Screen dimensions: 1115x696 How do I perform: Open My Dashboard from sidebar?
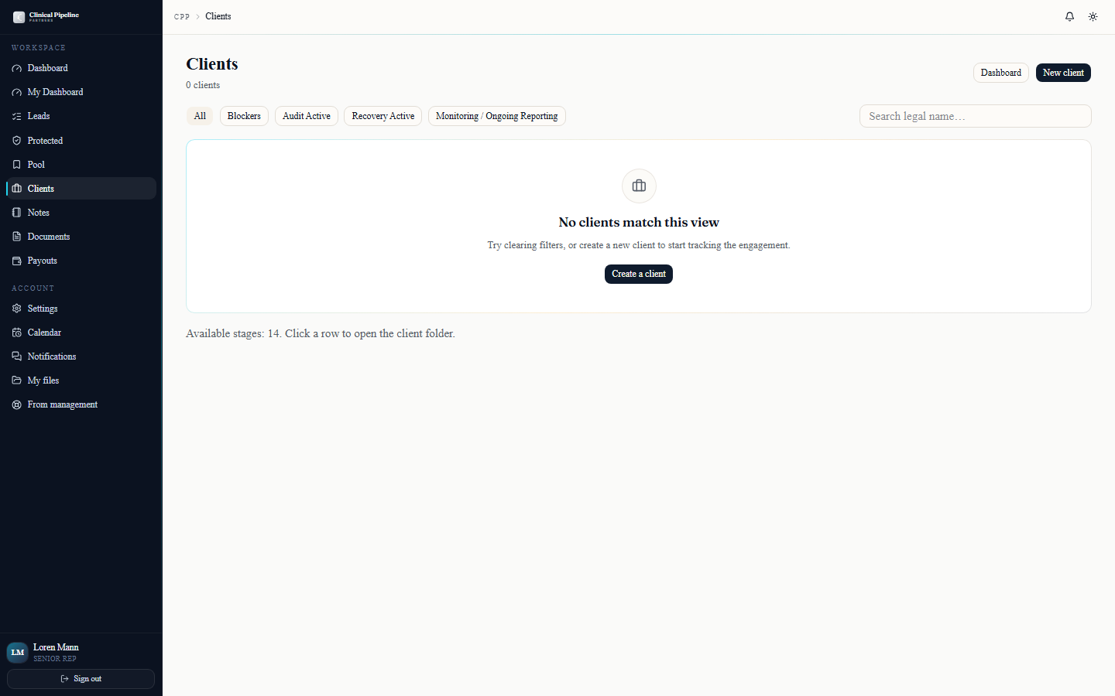coord(81,92)
